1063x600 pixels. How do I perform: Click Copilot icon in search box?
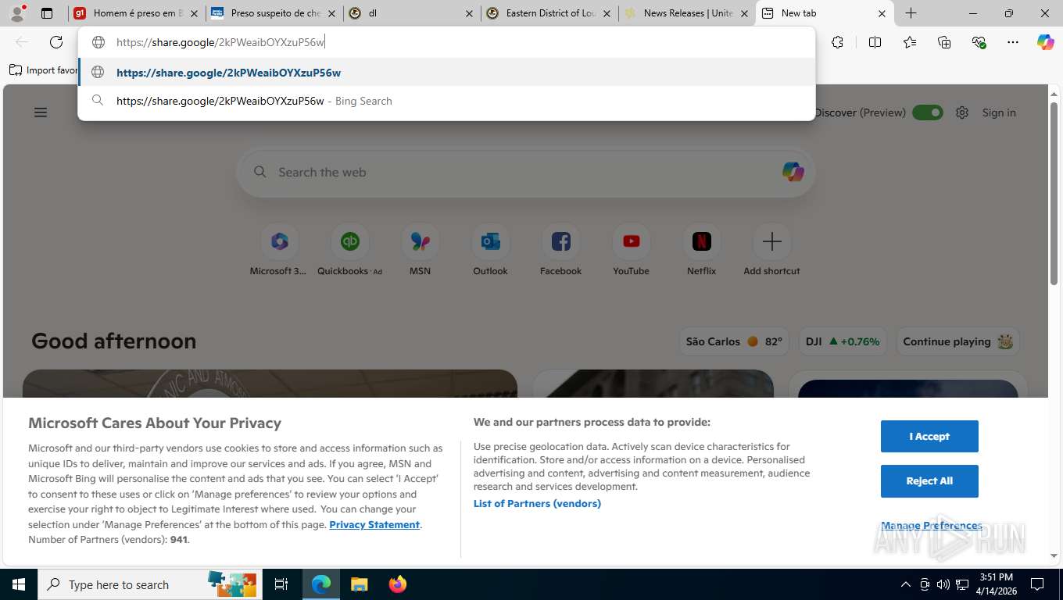tap(793, 172)
